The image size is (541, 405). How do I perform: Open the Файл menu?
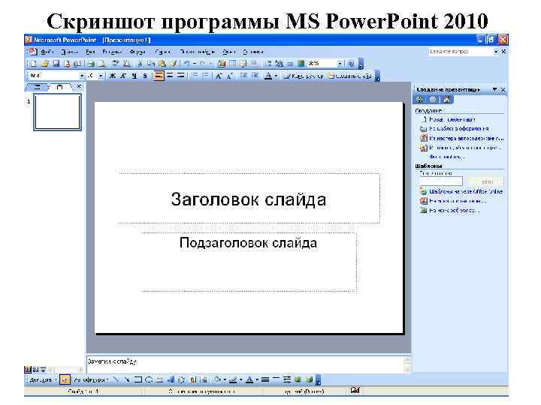[x=47, y=52]
